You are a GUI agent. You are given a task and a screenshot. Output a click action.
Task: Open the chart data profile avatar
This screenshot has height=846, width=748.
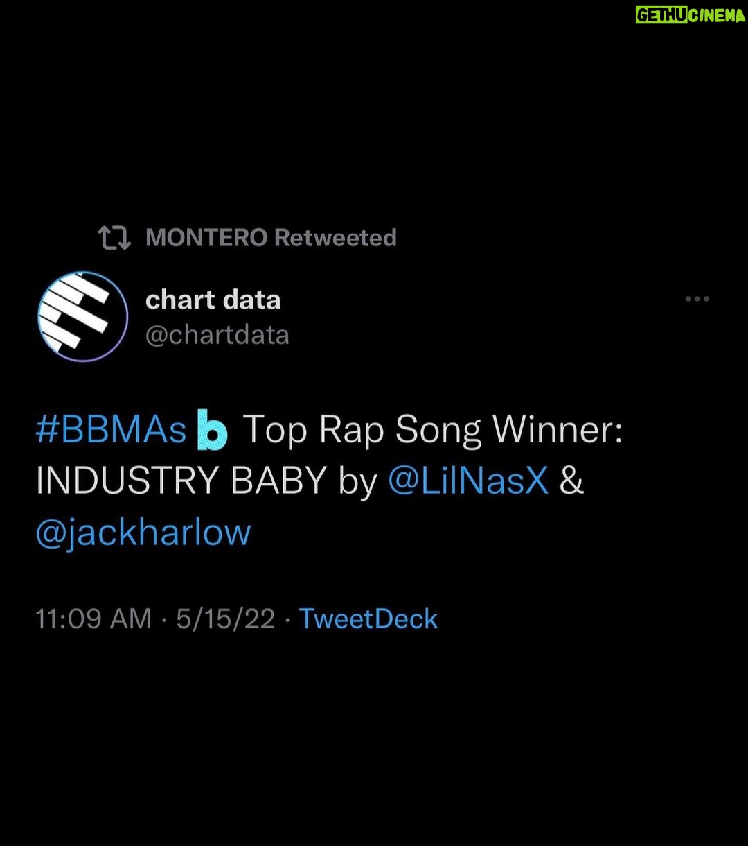83,316
